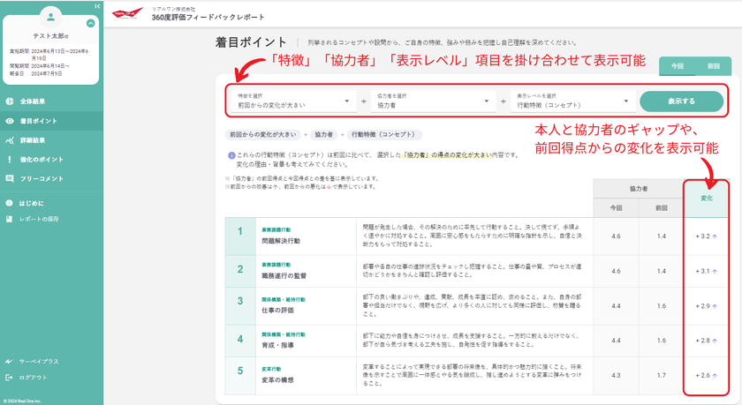The width and height of the screenshot is (742, 405).
Task: Click the はじめに icon in sidebar
Action: (10, 203)
